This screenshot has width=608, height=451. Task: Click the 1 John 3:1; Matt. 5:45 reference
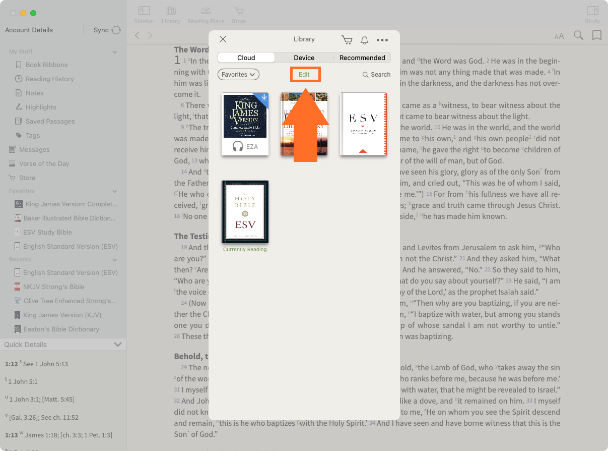click(42, 399)
